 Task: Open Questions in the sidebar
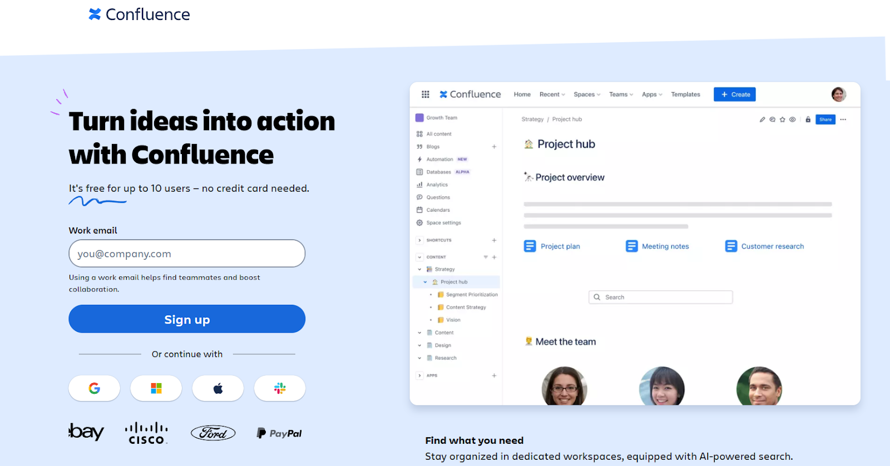click(x=433, y=197)
